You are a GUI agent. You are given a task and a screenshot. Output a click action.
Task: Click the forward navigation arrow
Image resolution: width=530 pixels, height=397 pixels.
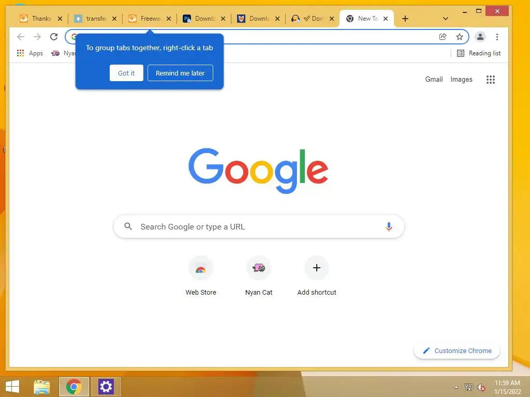pyautogui.click(x=37, y=37)
